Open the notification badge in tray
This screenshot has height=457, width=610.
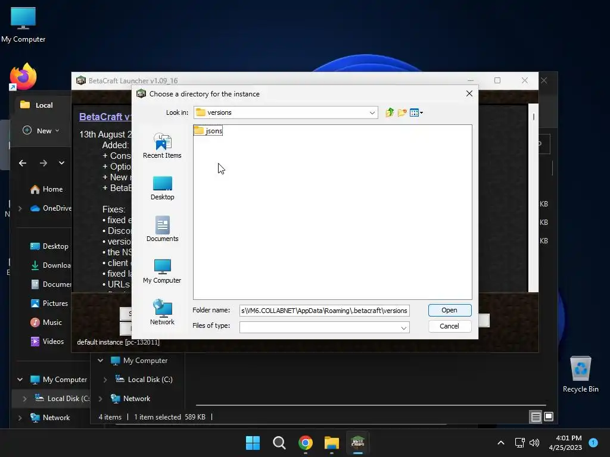pos(593,442)
